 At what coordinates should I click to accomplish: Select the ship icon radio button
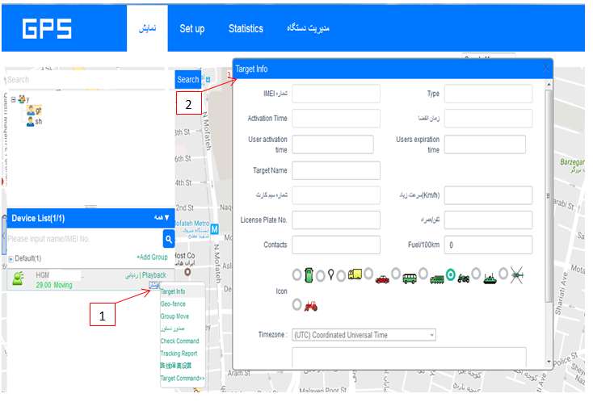[476, 273]
